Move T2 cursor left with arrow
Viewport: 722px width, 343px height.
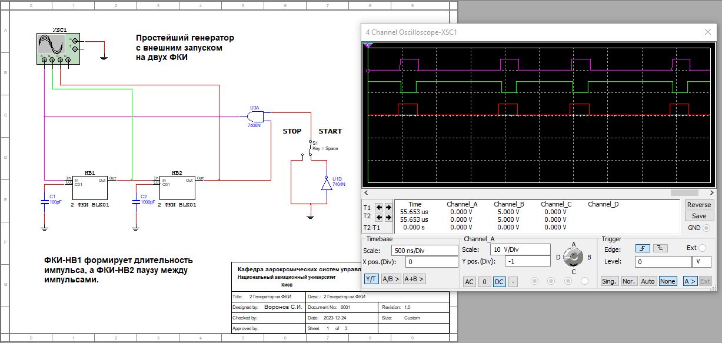[x=378, y=217]
